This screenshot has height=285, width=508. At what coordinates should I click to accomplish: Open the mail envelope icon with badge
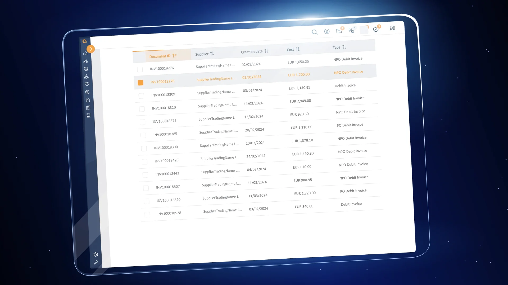(339, 31)
